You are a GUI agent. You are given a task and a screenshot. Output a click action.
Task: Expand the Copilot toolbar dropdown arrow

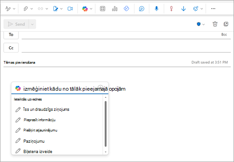pos(91,9)
